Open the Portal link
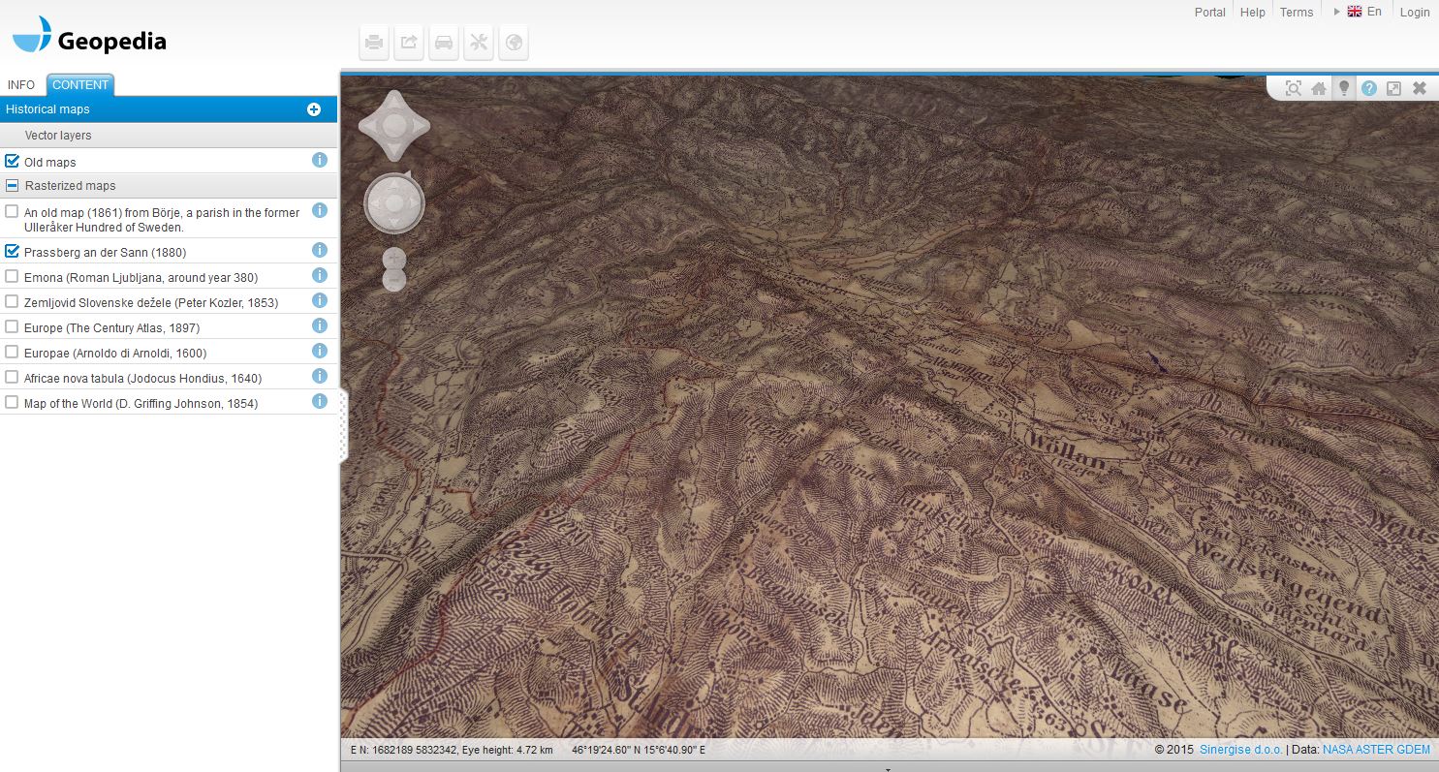The height and width of the screenshot is (772, 1439). (1210, 13)
